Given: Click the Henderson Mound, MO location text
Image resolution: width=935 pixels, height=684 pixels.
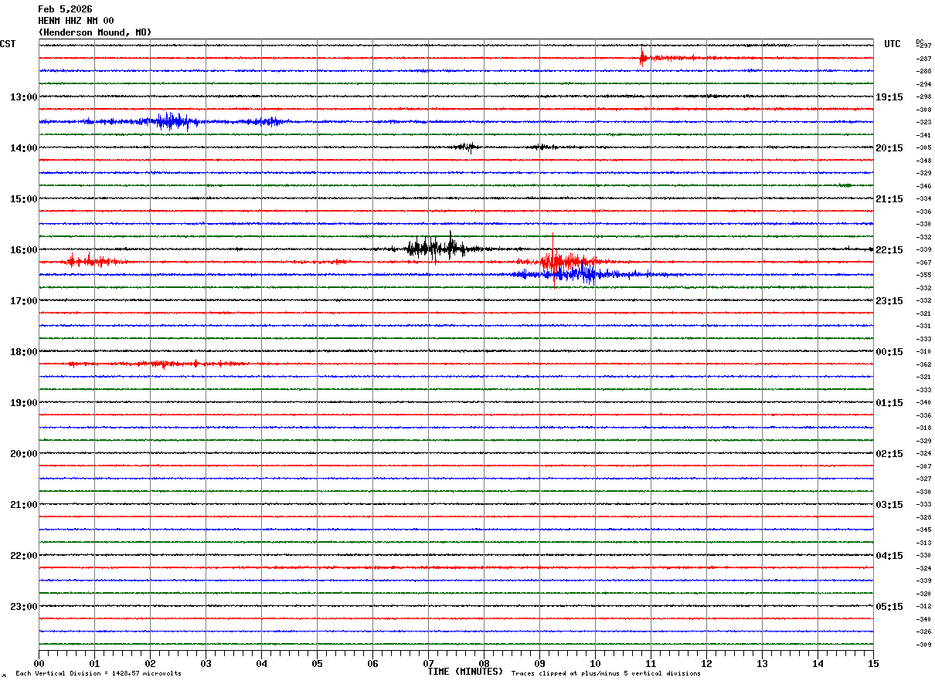Looking at the screenshot, I should 95,32.
